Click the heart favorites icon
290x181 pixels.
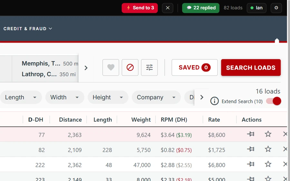click(x=111, y=68)
